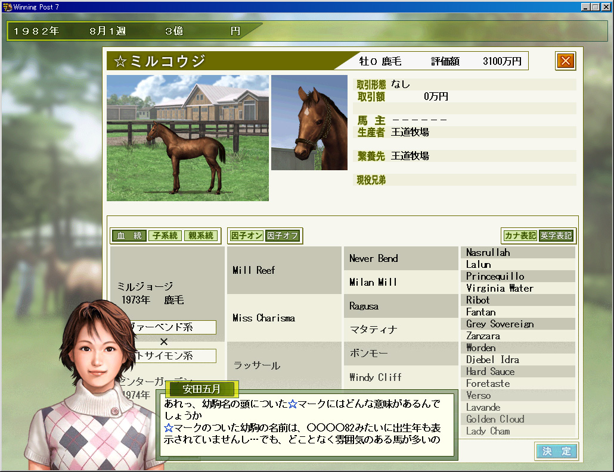Select Mill Reef in pedigree
Screen dimensions: 614x472
[284, 270]
